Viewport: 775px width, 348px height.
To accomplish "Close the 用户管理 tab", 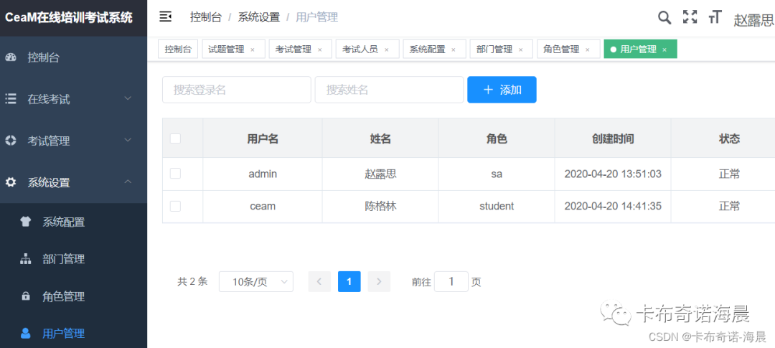I will pyautogui.click(x=664, y=50).
